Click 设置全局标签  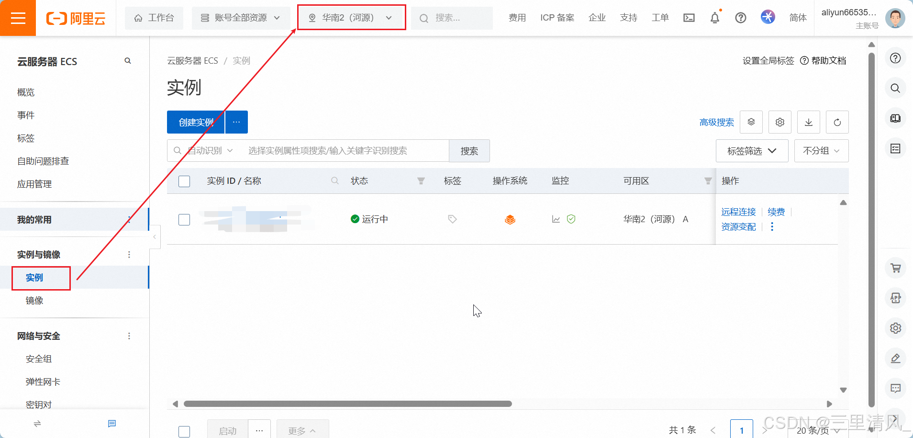768,61
